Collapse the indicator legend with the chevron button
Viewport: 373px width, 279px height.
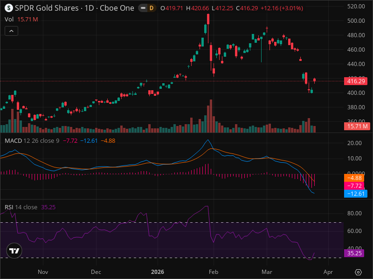11,31
